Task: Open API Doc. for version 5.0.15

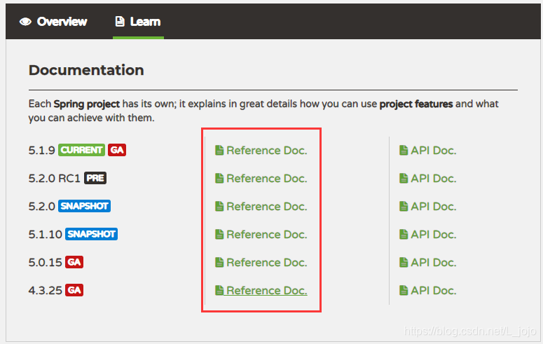Action: 427,263
